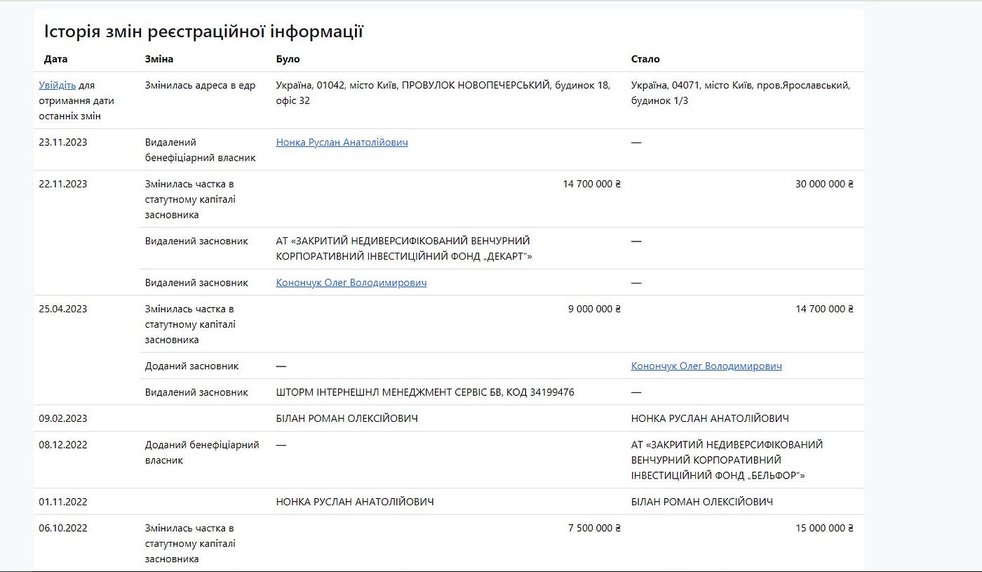The width and height of the screenshot is (982, 572).
Task: Select date 23.11.2023
Action: (63, 142)
